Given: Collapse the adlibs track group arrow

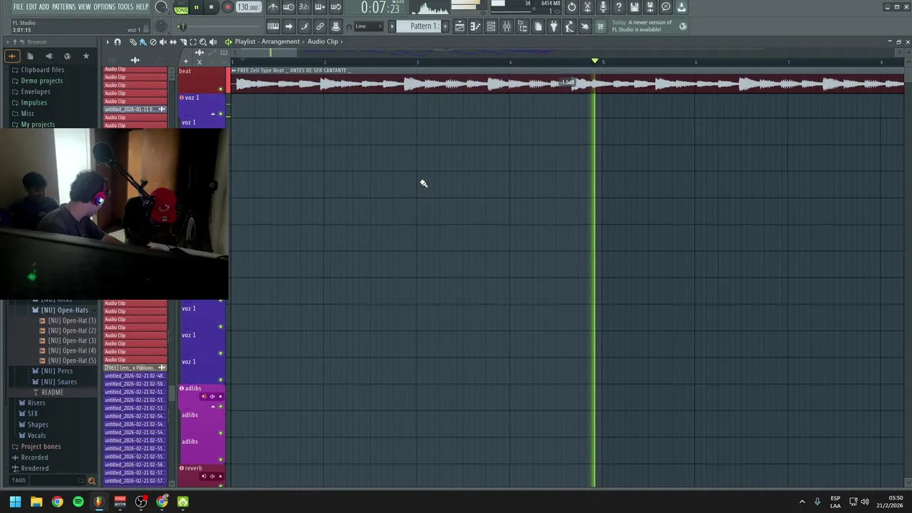Looking at the screenshot, I should pos(212,406).
